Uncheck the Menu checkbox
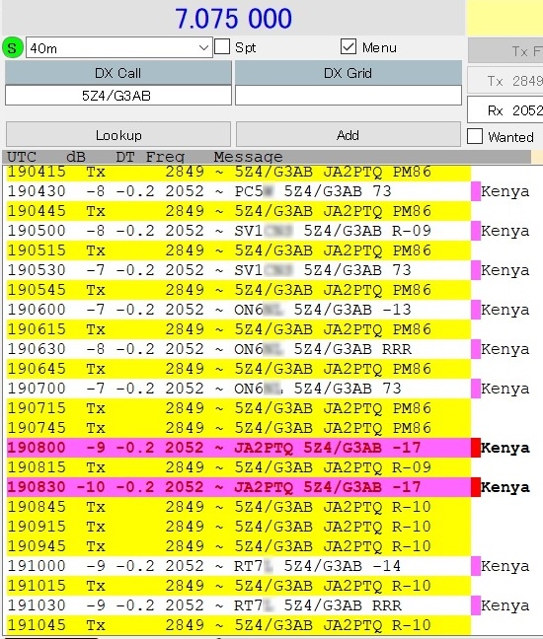Screen dimensions: 543x639 coord(348,46)
